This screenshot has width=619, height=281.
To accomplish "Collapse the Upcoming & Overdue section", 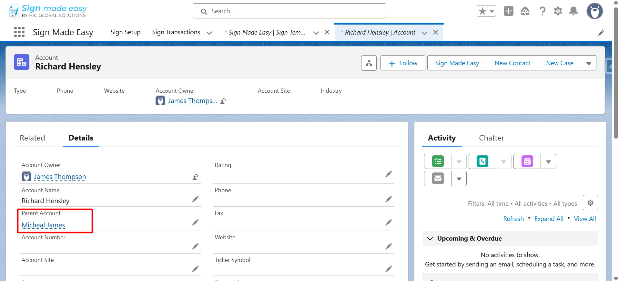I will pyautogui.click(x=430, y=238).
